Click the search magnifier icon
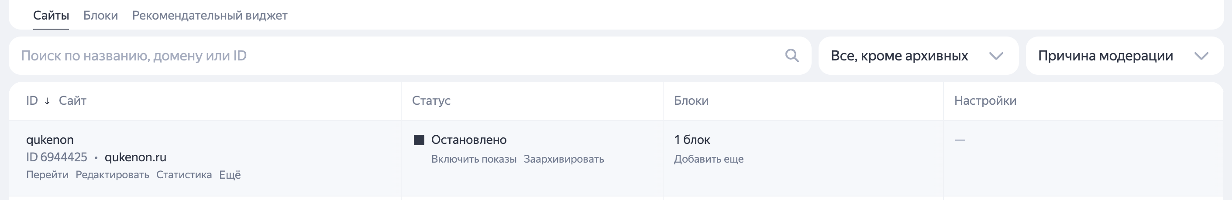Viewport: 1232px width, 200px height. (x=792, y=56)
